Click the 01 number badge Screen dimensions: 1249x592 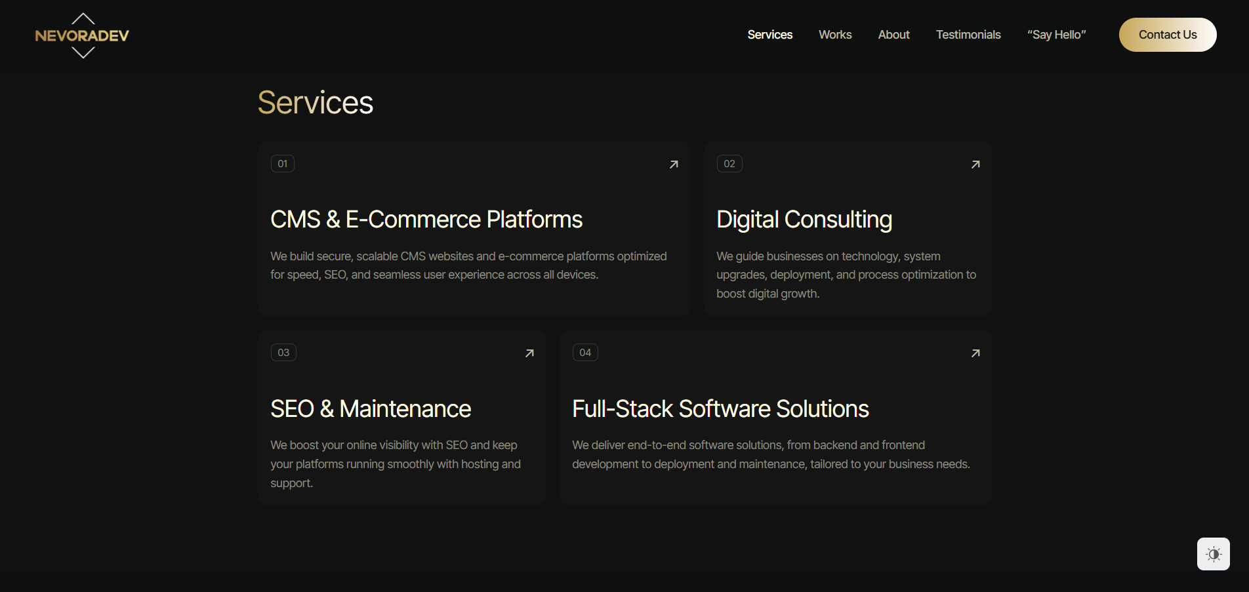click(283, 164)
